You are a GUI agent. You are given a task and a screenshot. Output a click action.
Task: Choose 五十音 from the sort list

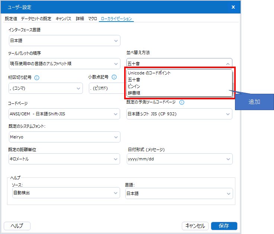134,80
